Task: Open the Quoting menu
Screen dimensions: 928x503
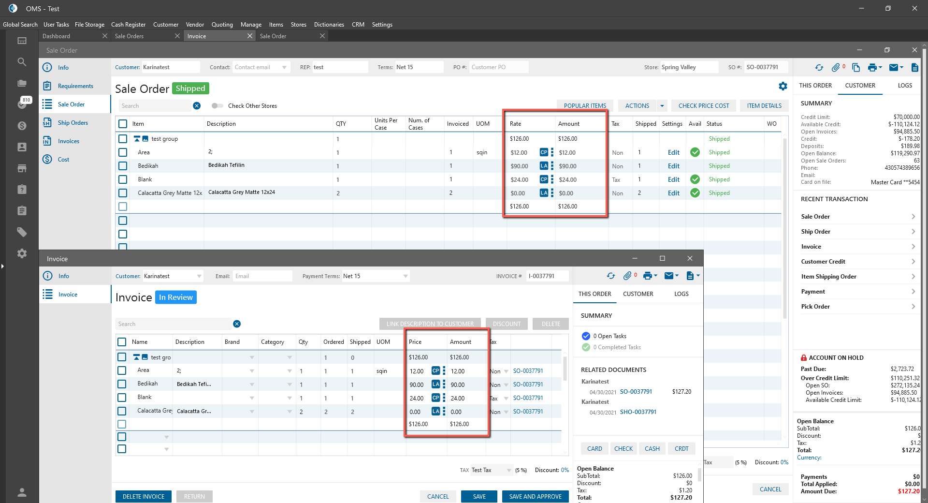Action: click(x=222, y=25)
